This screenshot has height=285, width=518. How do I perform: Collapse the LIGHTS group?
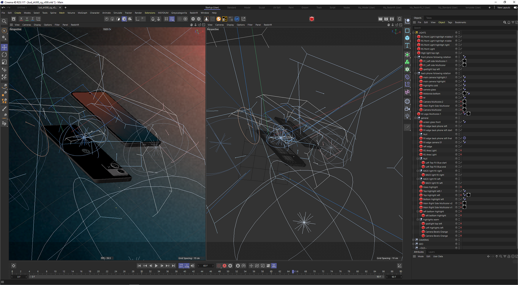(x=413, y=33)
